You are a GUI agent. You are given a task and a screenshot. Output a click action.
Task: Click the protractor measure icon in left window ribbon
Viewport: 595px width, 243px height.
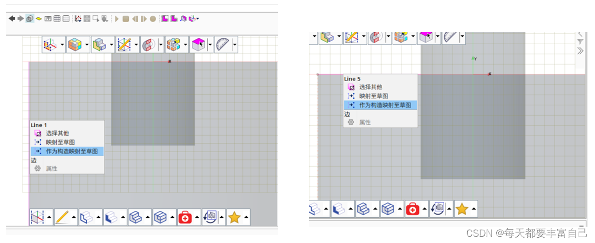(223, 45)
